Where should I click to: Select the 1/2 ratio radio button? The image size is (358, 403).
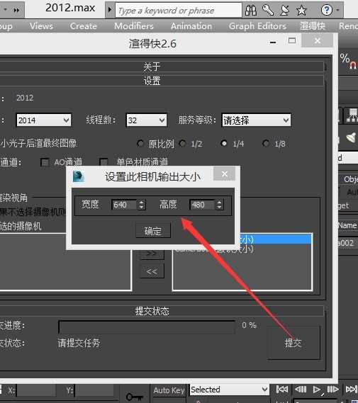[x=182, y=143]
